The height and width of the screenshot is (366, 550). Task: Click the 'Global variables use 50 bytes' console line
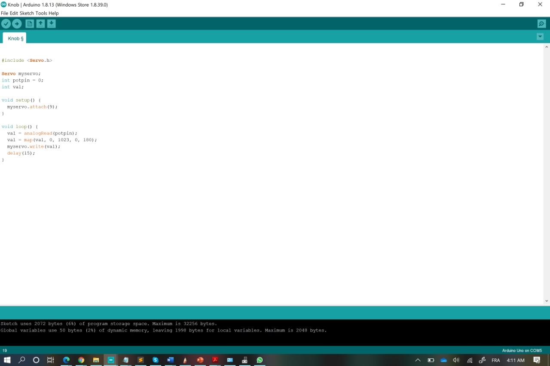(164, 330)
